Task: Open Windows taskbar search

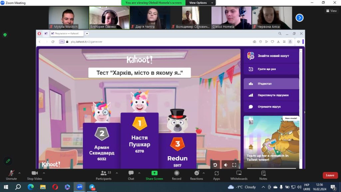Action: pos(18,187)
